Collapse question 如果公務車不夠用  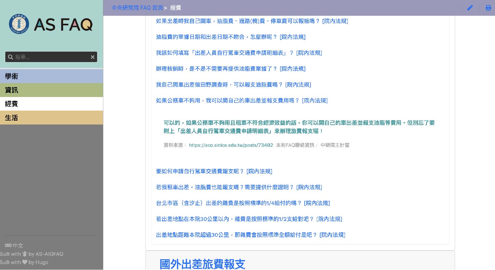click(x=242, y=101)
